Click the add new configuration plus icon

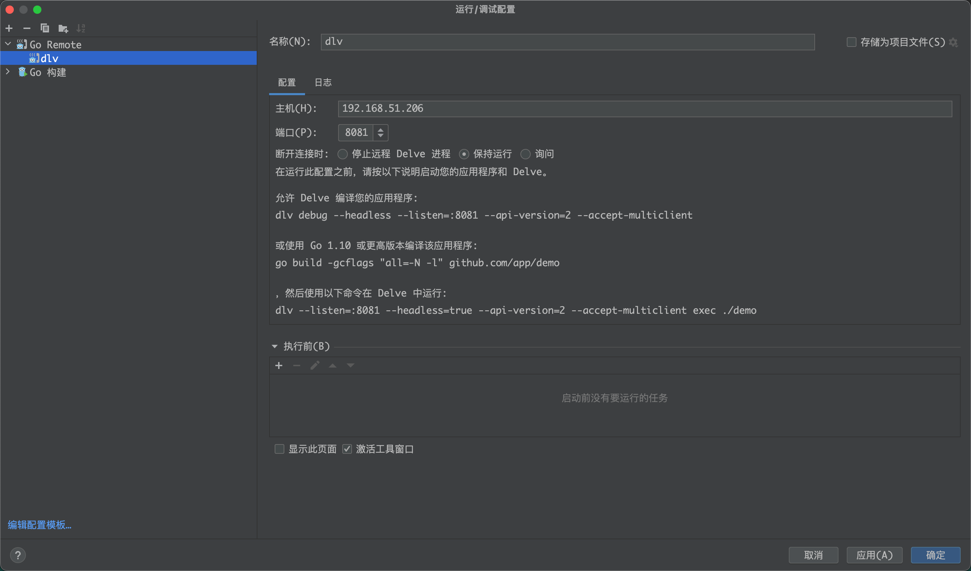click(9, 28)
